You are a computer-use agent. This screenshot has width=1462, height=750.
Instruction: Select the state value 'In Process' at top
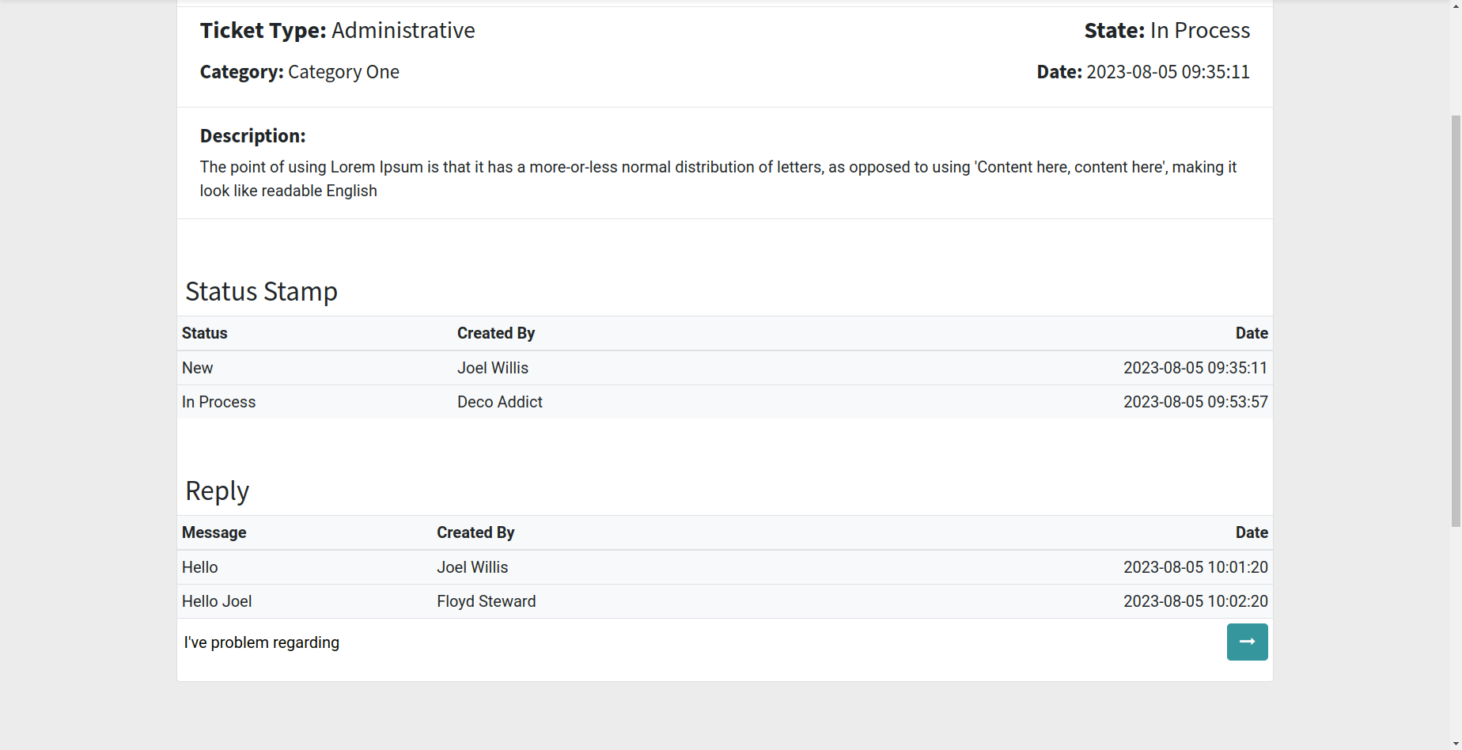(x=1199, y=30)
